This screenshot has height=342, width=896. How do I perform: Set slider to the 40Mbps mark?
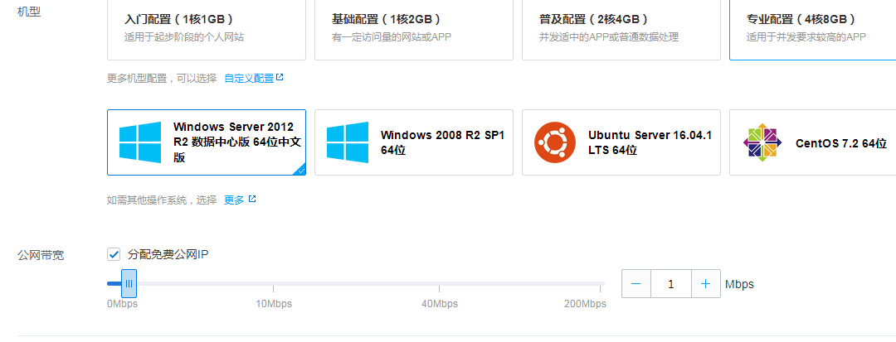coord(439,284)
